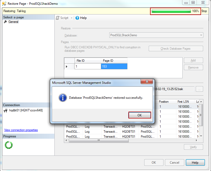Open the Script dropdown arrow
The image size is (211, 171).
71,18
